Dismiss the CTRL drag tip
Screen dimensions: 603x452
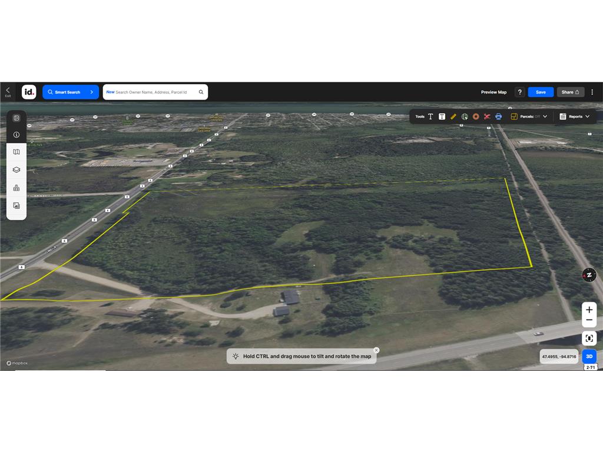click(x=376, y=350)
